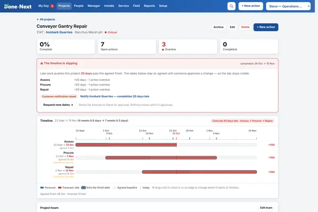Screen dimensions: 318x212
Task: Open the search magnifier icon
Action: coord(231,6)
